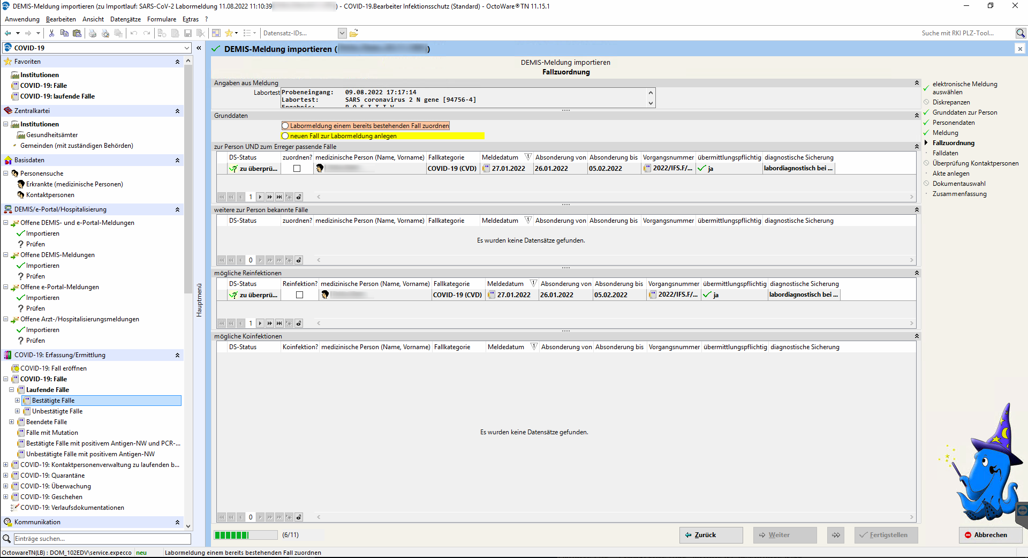Open the favorites star toolbar icon
This screenshot has width=1028, height=558.
[229, 33]
